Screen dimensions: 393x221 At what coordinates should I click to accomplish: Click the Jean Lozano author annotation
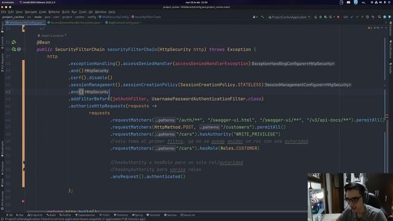52,36
